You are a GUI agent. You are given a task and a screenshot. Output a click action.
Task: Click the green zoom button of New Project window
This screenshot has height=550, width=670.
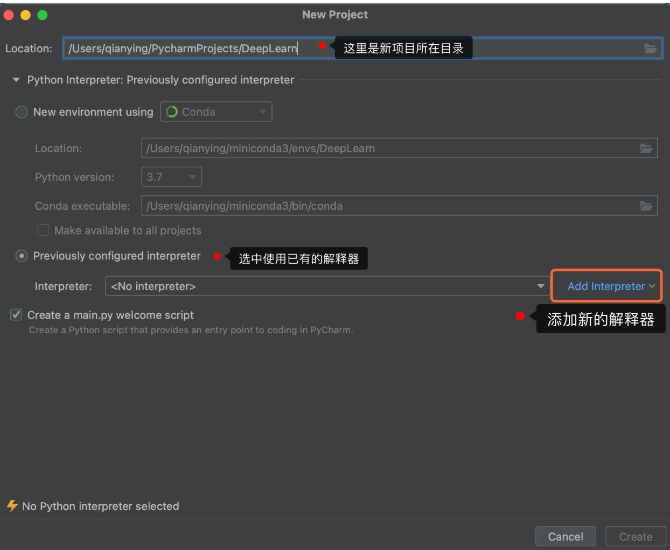(x=43, y=15)
